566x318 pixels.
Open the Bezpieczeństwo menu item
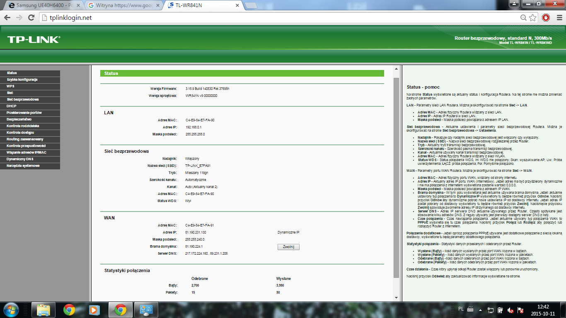click(30, 119)
